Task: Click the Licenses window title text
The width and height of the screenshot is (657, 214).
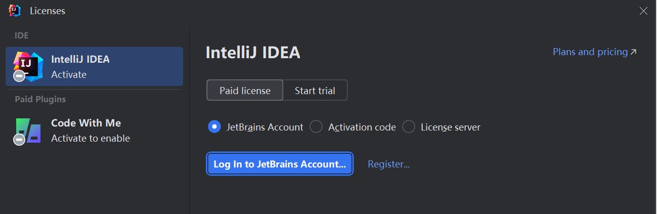Action: (48, 11)
